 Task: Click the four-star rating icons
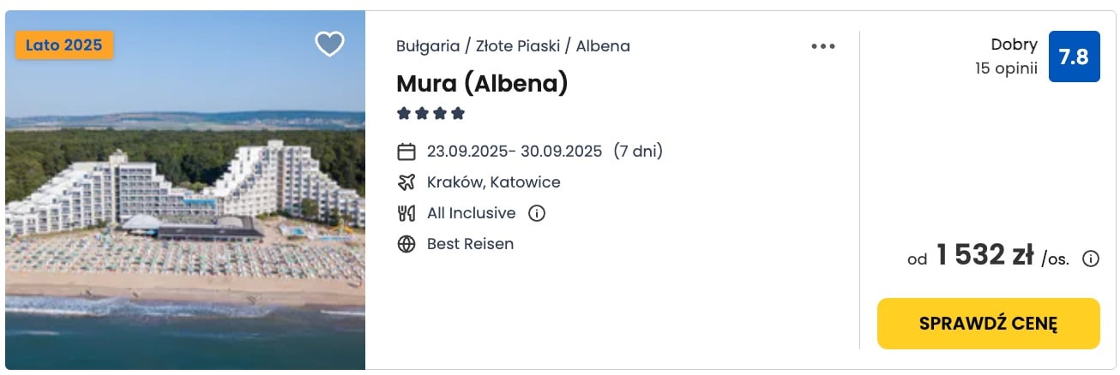click(431, 113)
